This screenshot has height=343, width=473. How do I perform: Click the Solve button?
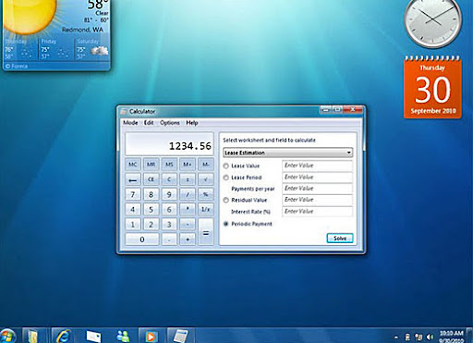point(340,239)
